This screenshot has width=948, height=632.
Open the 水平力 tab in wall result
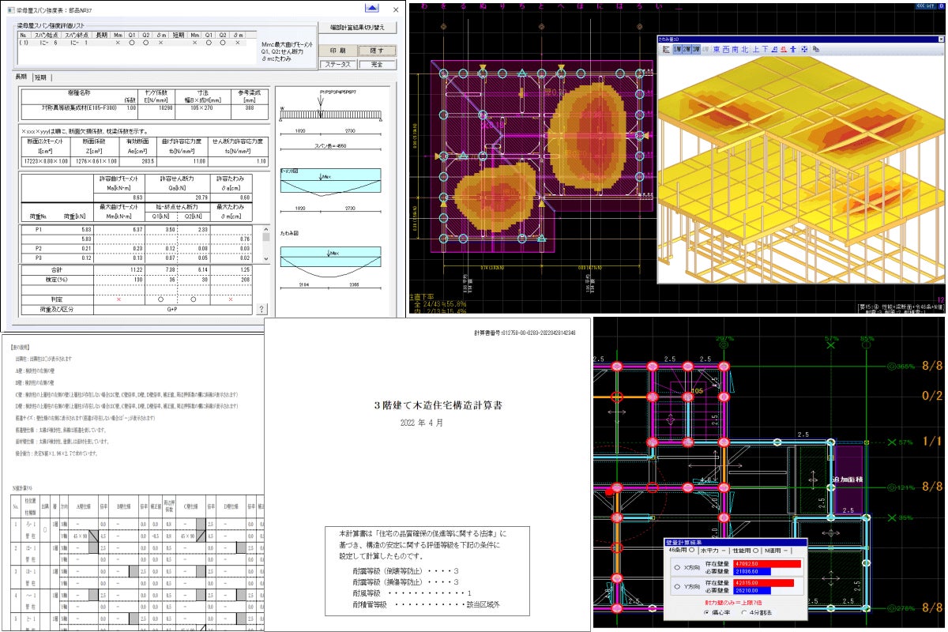click(x=713, y=551)
